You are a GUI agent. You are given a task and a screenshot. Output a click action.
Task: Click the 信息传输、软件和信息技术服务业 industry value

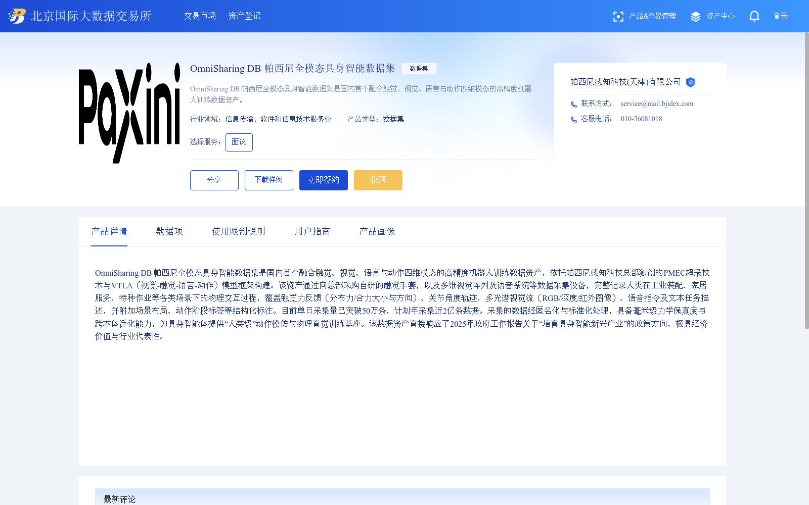(279, 119)
